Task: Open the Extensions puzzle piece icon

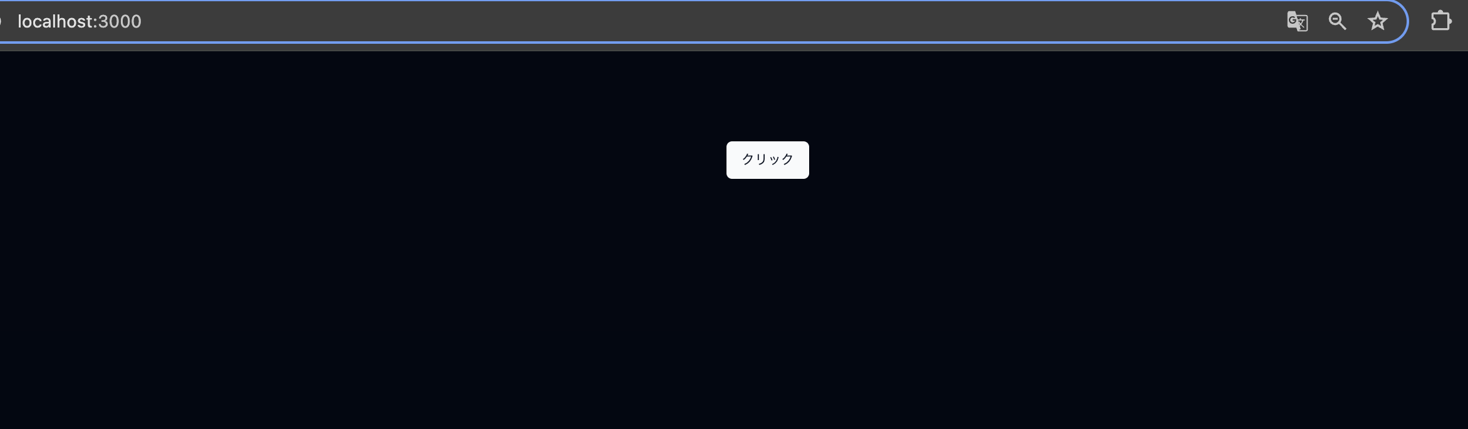Action: (1440, 21)
